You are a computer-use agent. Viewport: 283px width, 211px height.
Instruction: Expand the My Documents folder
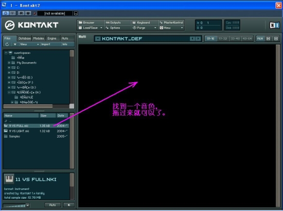pos(9,63)
